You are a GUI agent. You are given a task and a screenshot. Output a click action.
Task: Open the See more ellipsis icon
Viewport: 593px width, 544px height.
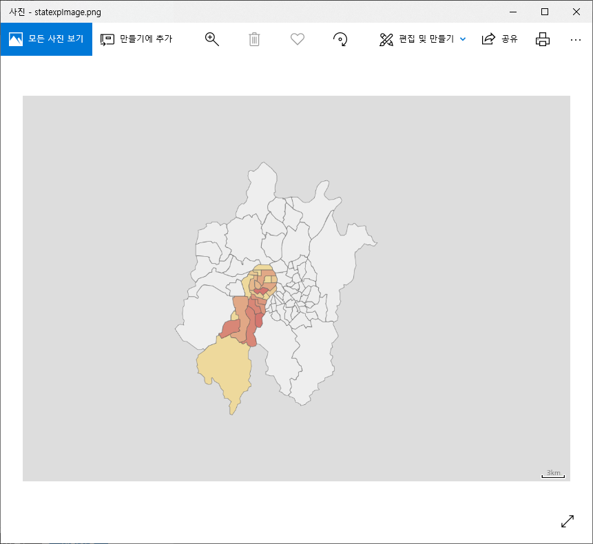coord(575,39)
